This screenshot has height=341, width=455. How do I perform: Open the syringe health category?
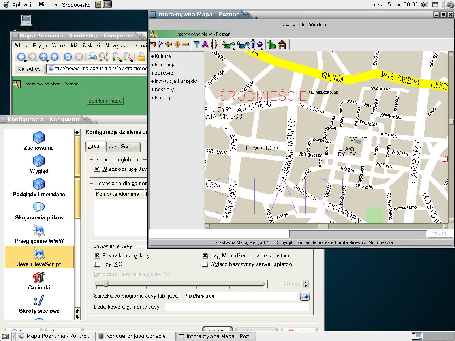tap(253, 44)
